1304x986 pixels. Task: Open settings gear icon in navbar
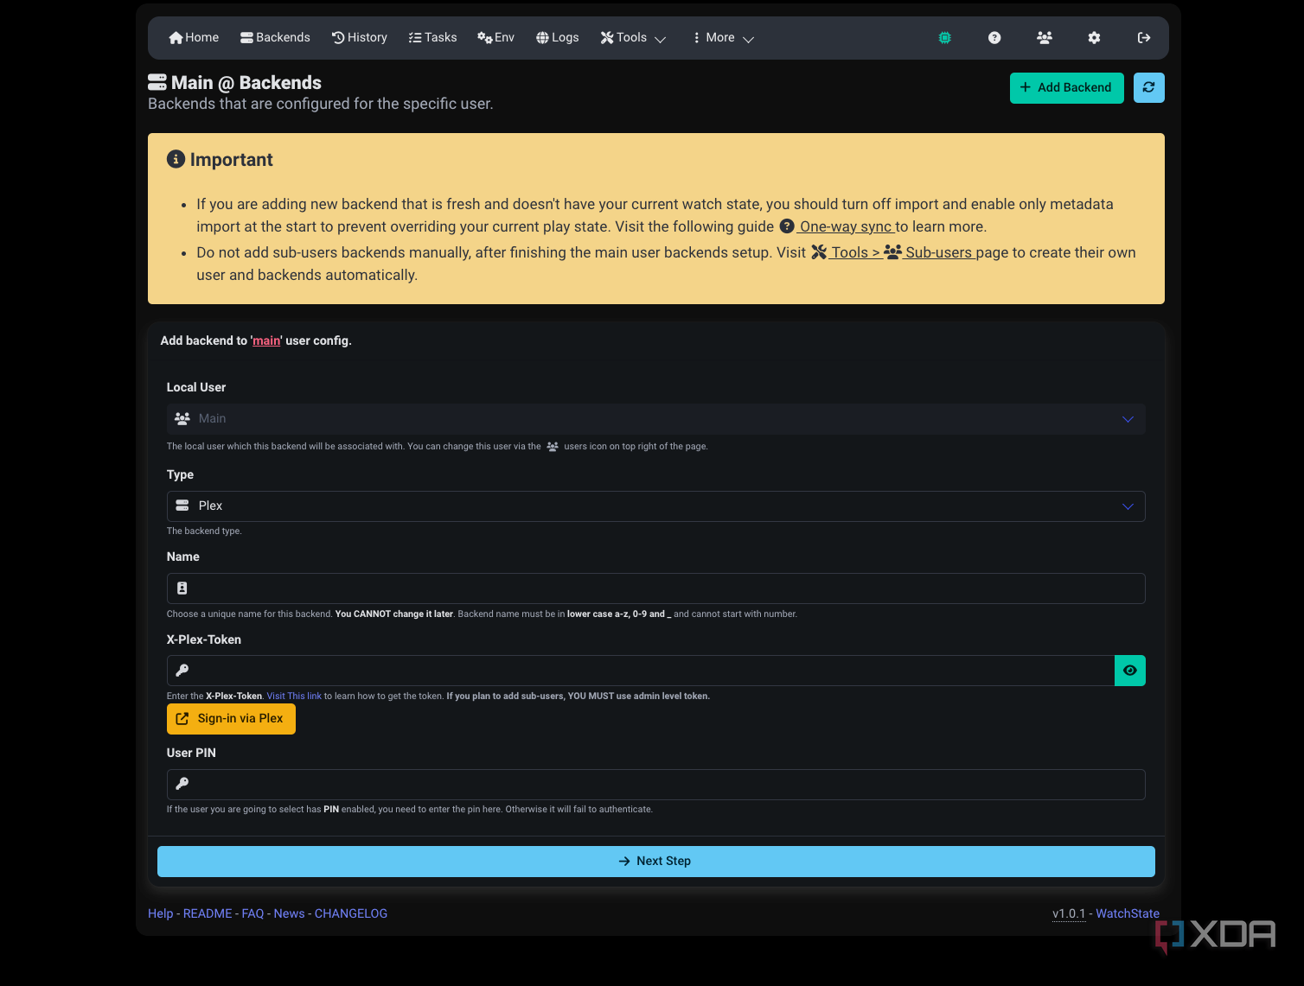(1094, 38)
